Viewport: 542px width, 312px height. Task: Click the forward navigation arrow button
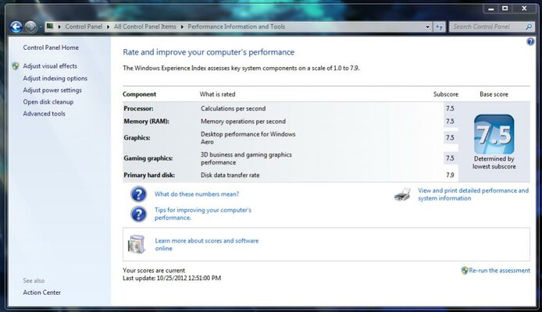tap(30, 27)
